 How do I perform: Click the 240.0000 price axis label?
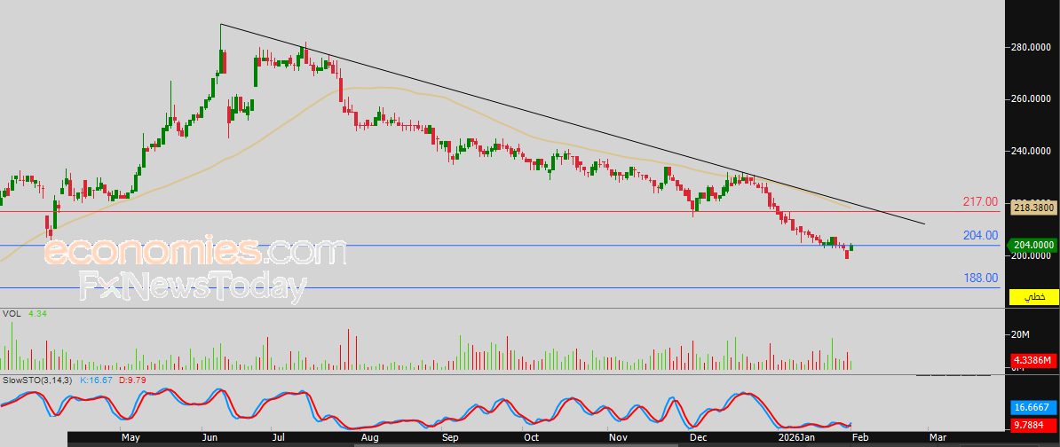[x=1031, y=152]
